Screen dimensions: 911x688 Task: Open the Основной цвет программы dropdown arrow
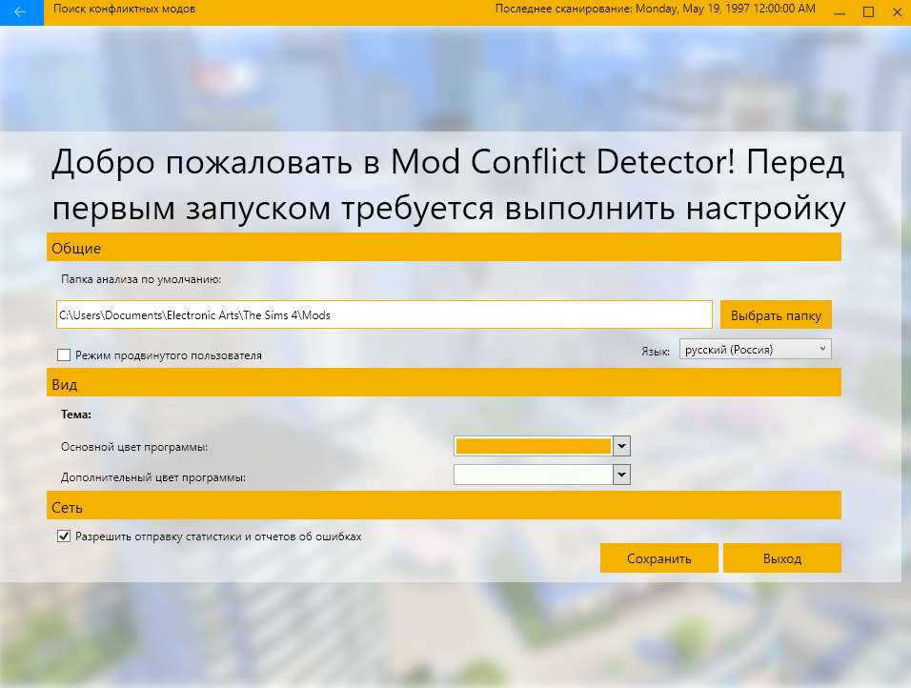621,446
